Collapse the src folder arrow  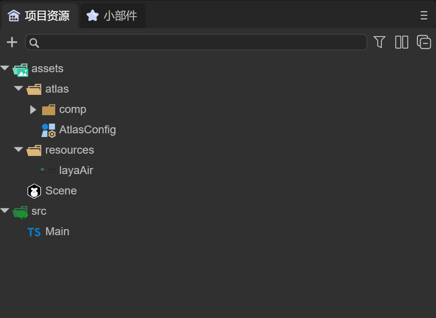[x=5, y=211]
